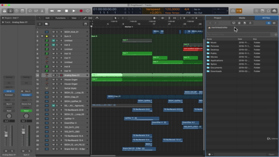Toggle the Flex show/hide button
This screenshot has width=279, height=157.
point(90,18)
